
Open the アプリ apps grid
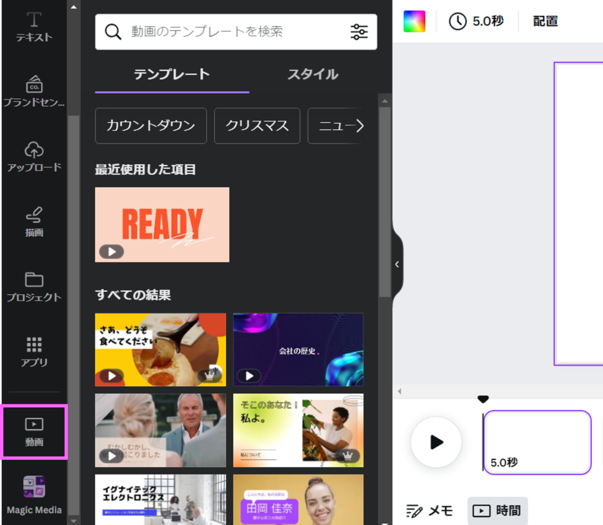[x=34, y=351]
